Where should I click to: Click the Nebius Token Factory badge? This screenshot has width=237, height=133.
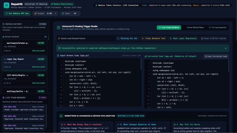[62, 4]
